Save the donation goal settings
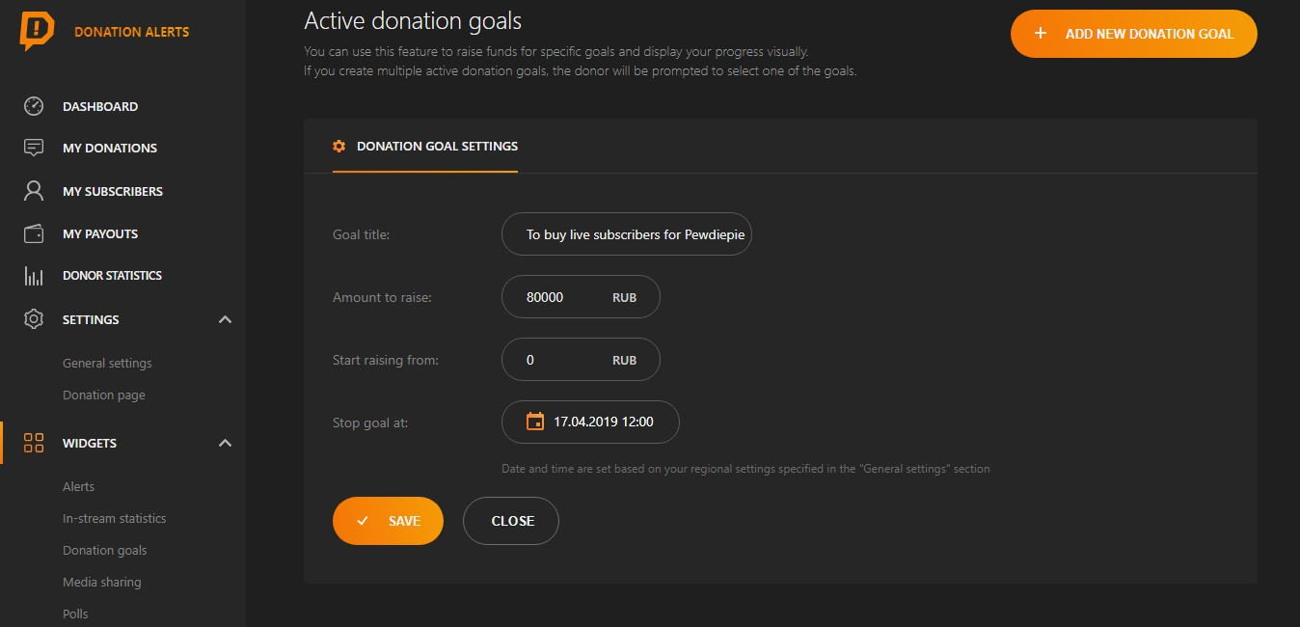 (388, 521)
